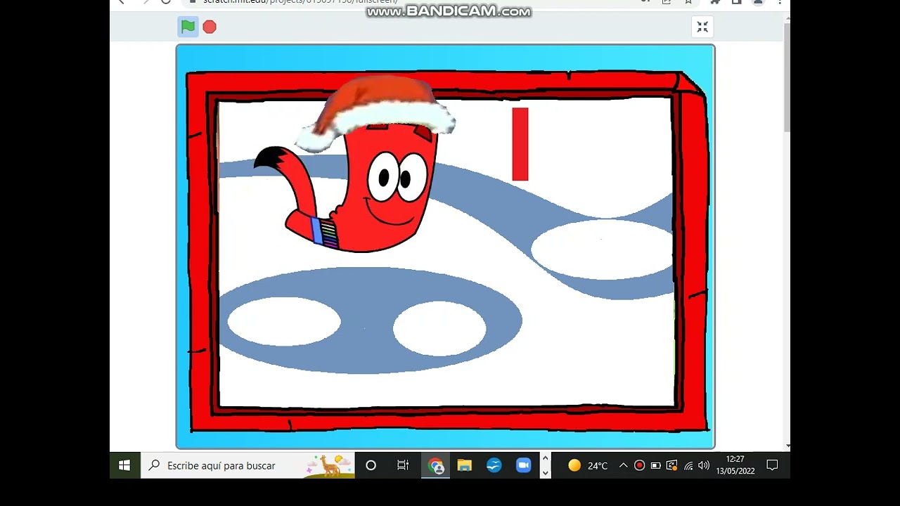This screenshot has width=900, height=506.
Task: Click the green flag to start project
Action: 188,27
